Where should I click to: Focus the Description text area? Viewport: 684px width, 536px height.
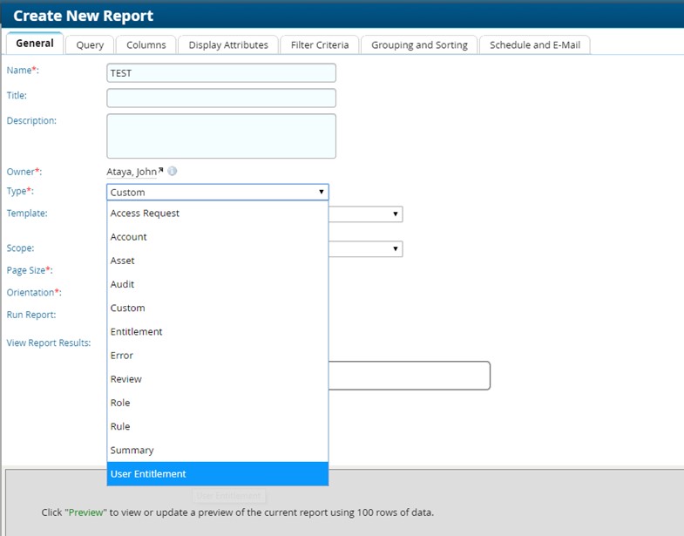220,136
